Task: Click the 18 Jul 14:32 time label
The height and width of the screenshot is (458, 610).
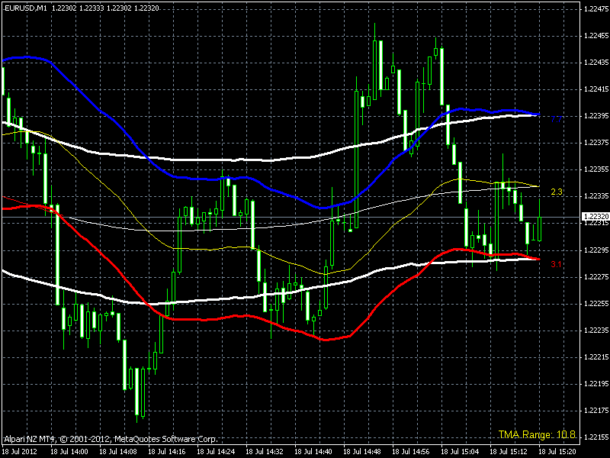Action: (265, 452)
